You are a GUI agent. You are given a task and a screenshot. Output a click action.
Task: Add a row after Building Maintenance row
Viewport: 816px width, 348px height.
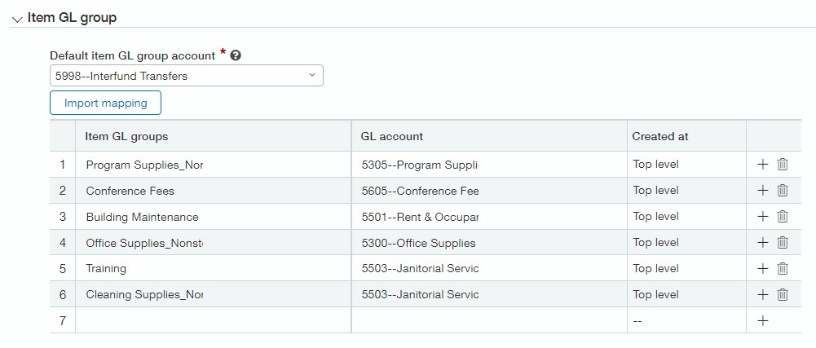(763, 216)
